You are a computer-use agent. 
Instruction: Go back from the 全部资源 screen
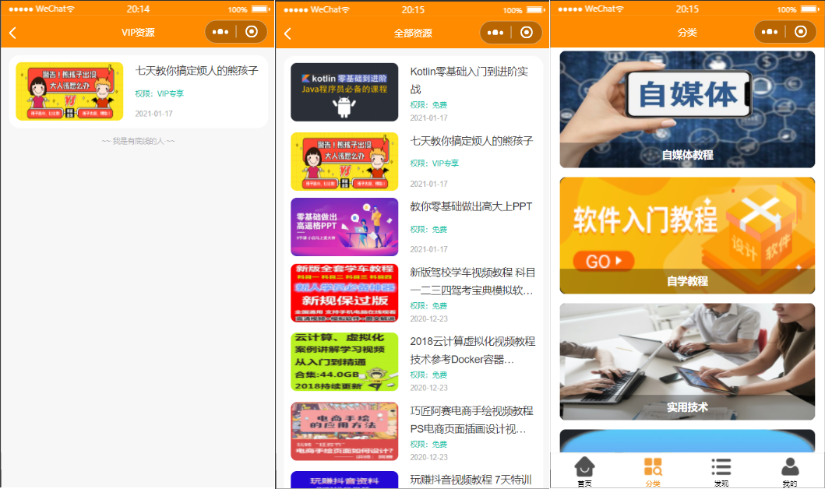[287, 33]
